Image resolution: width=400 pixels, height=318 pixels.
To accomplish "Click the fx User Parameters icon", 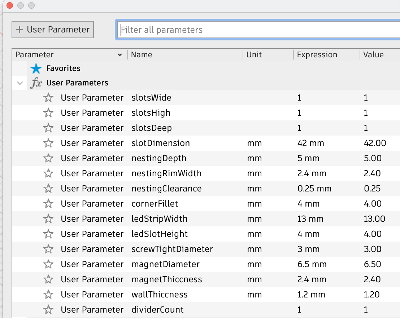I will (36, 83).
